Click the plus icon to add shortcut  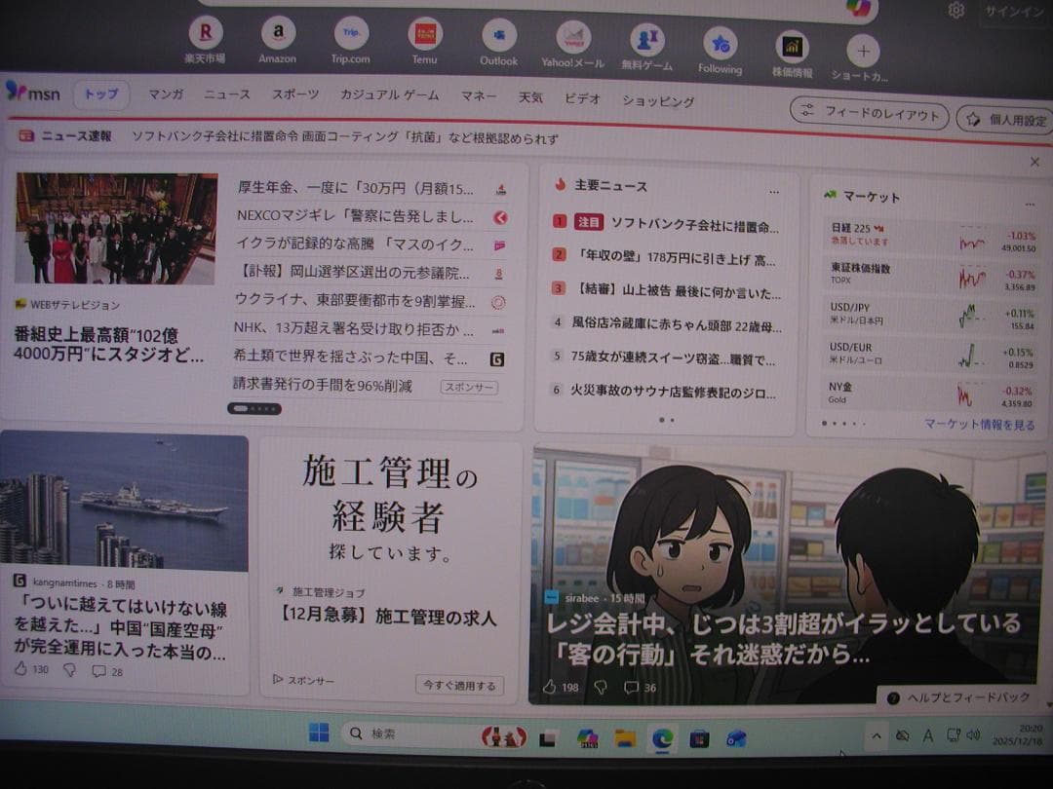tap(862, 51)
